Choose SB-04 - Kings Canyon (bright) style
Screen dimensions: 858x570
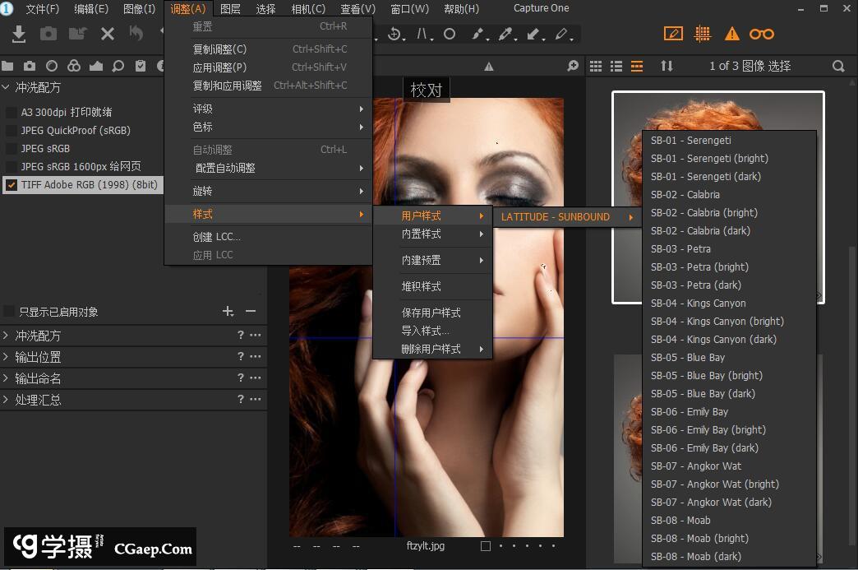point(717,322)
